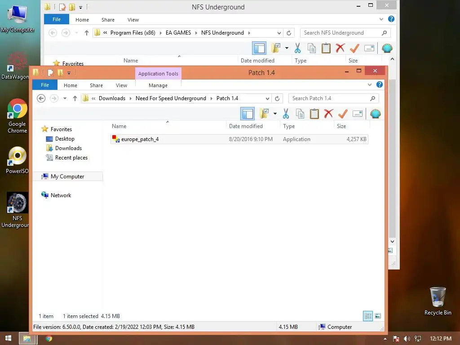
Task: Open Start menu on taskbar
Action: 8,338
